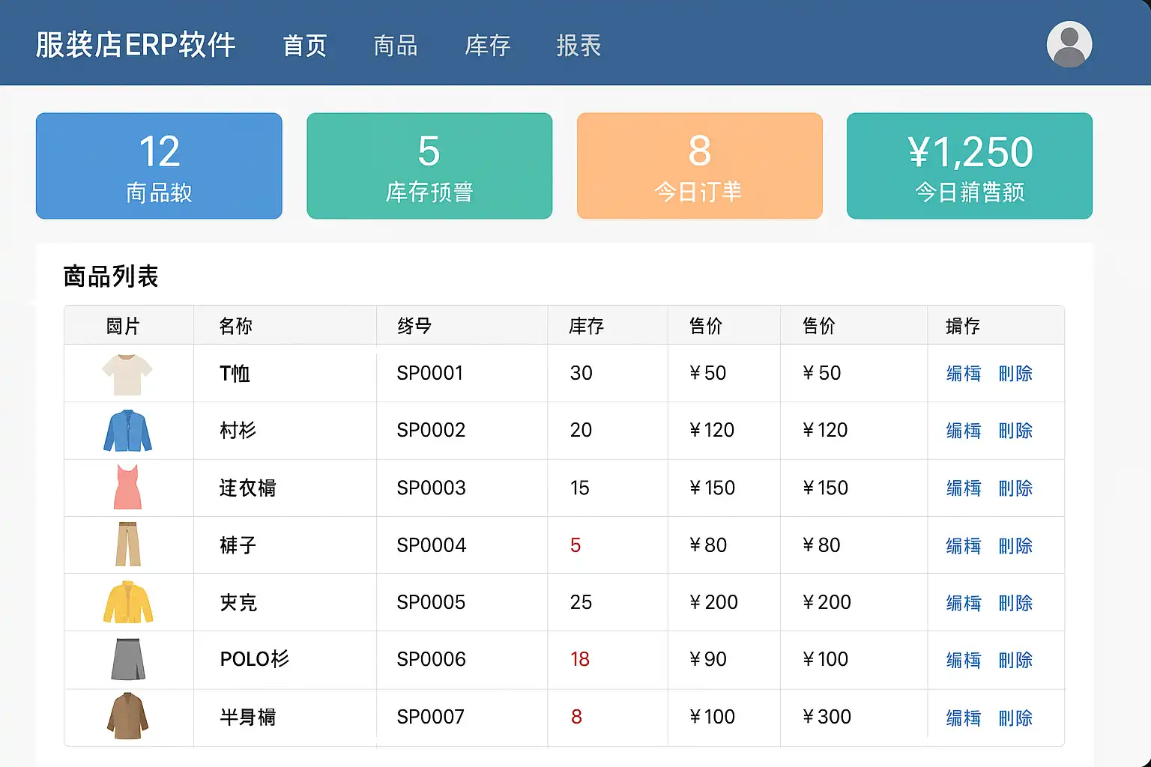This screenshot has width=1151, height=767.
Task: Open the 报表 navigation item
Action: click(578, 46)
